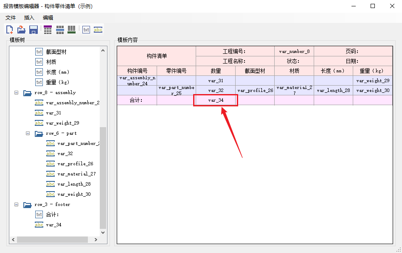Select var_34 in the template tree

coord(53,225)
